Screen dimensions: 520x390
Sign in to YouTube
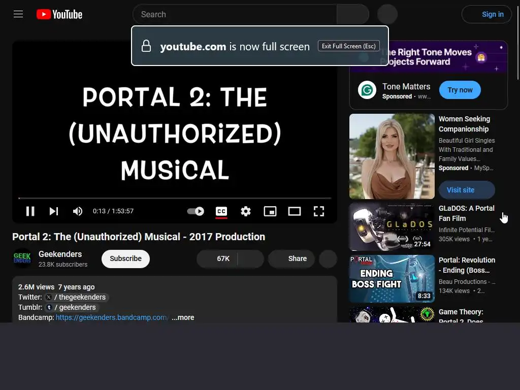click(x=486, y=14)
